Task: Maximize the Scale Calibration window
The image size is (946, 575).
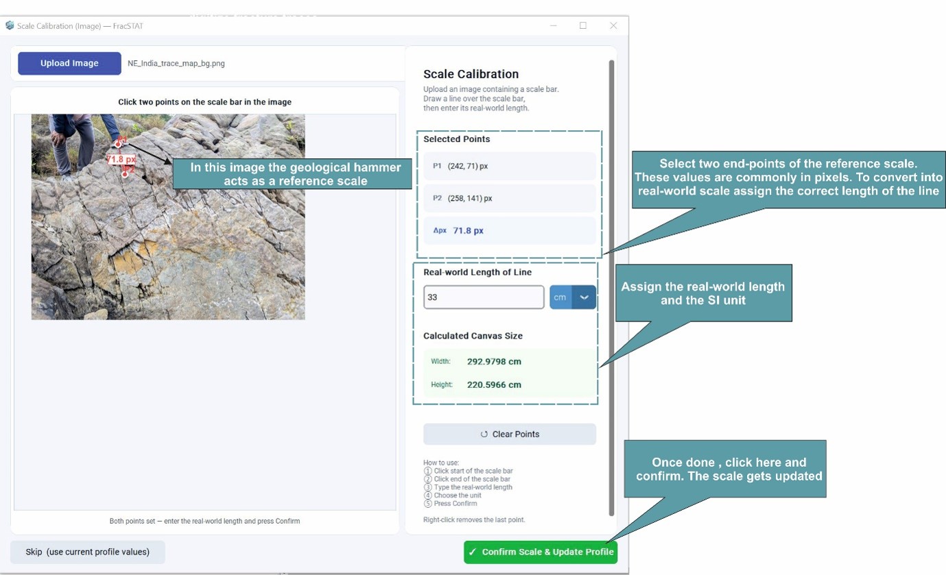Action: tap(583, 25)
